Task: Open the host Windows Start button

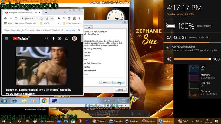Action: (x=4, y=121)
